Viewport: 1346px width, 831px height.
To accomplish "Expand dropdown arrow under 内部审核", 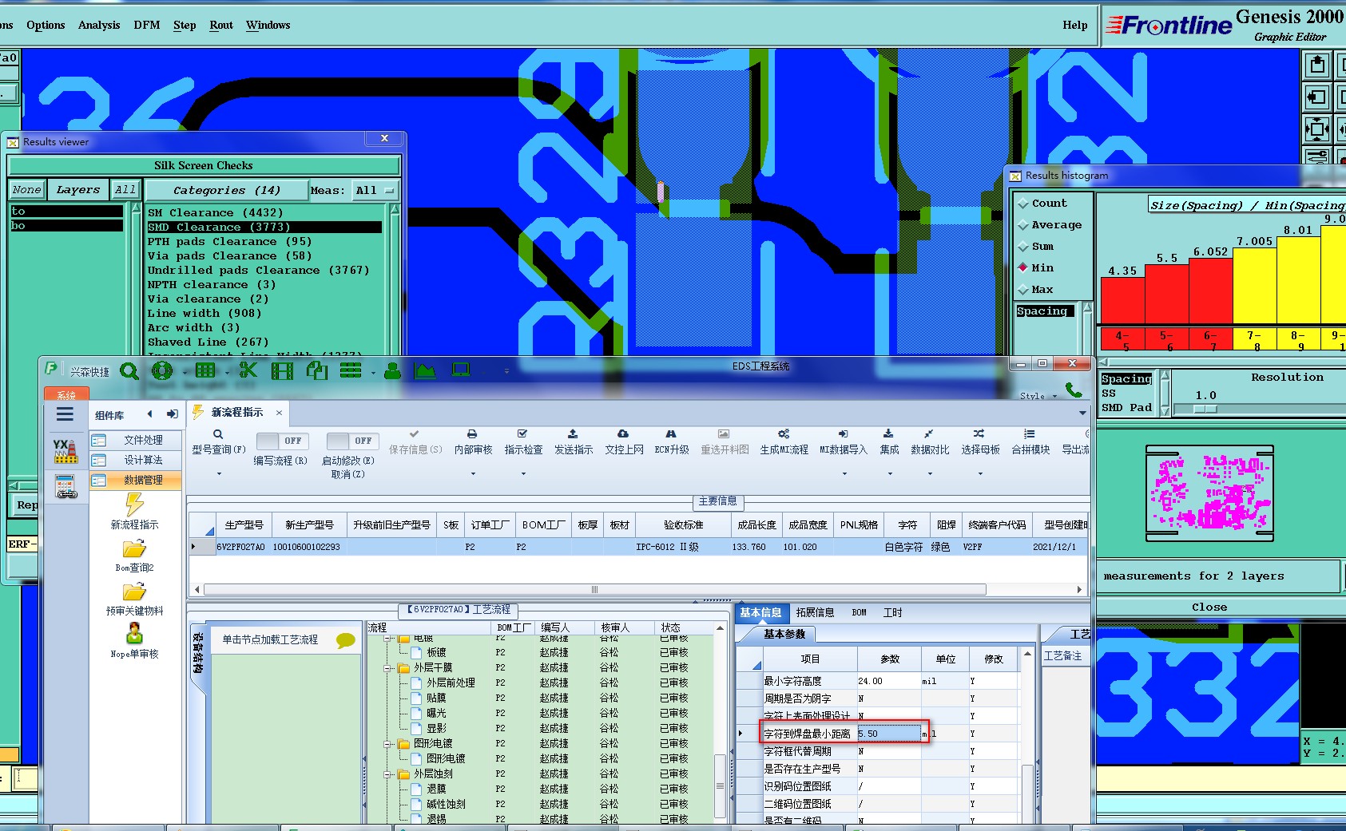I will click(x=473, y=474).
